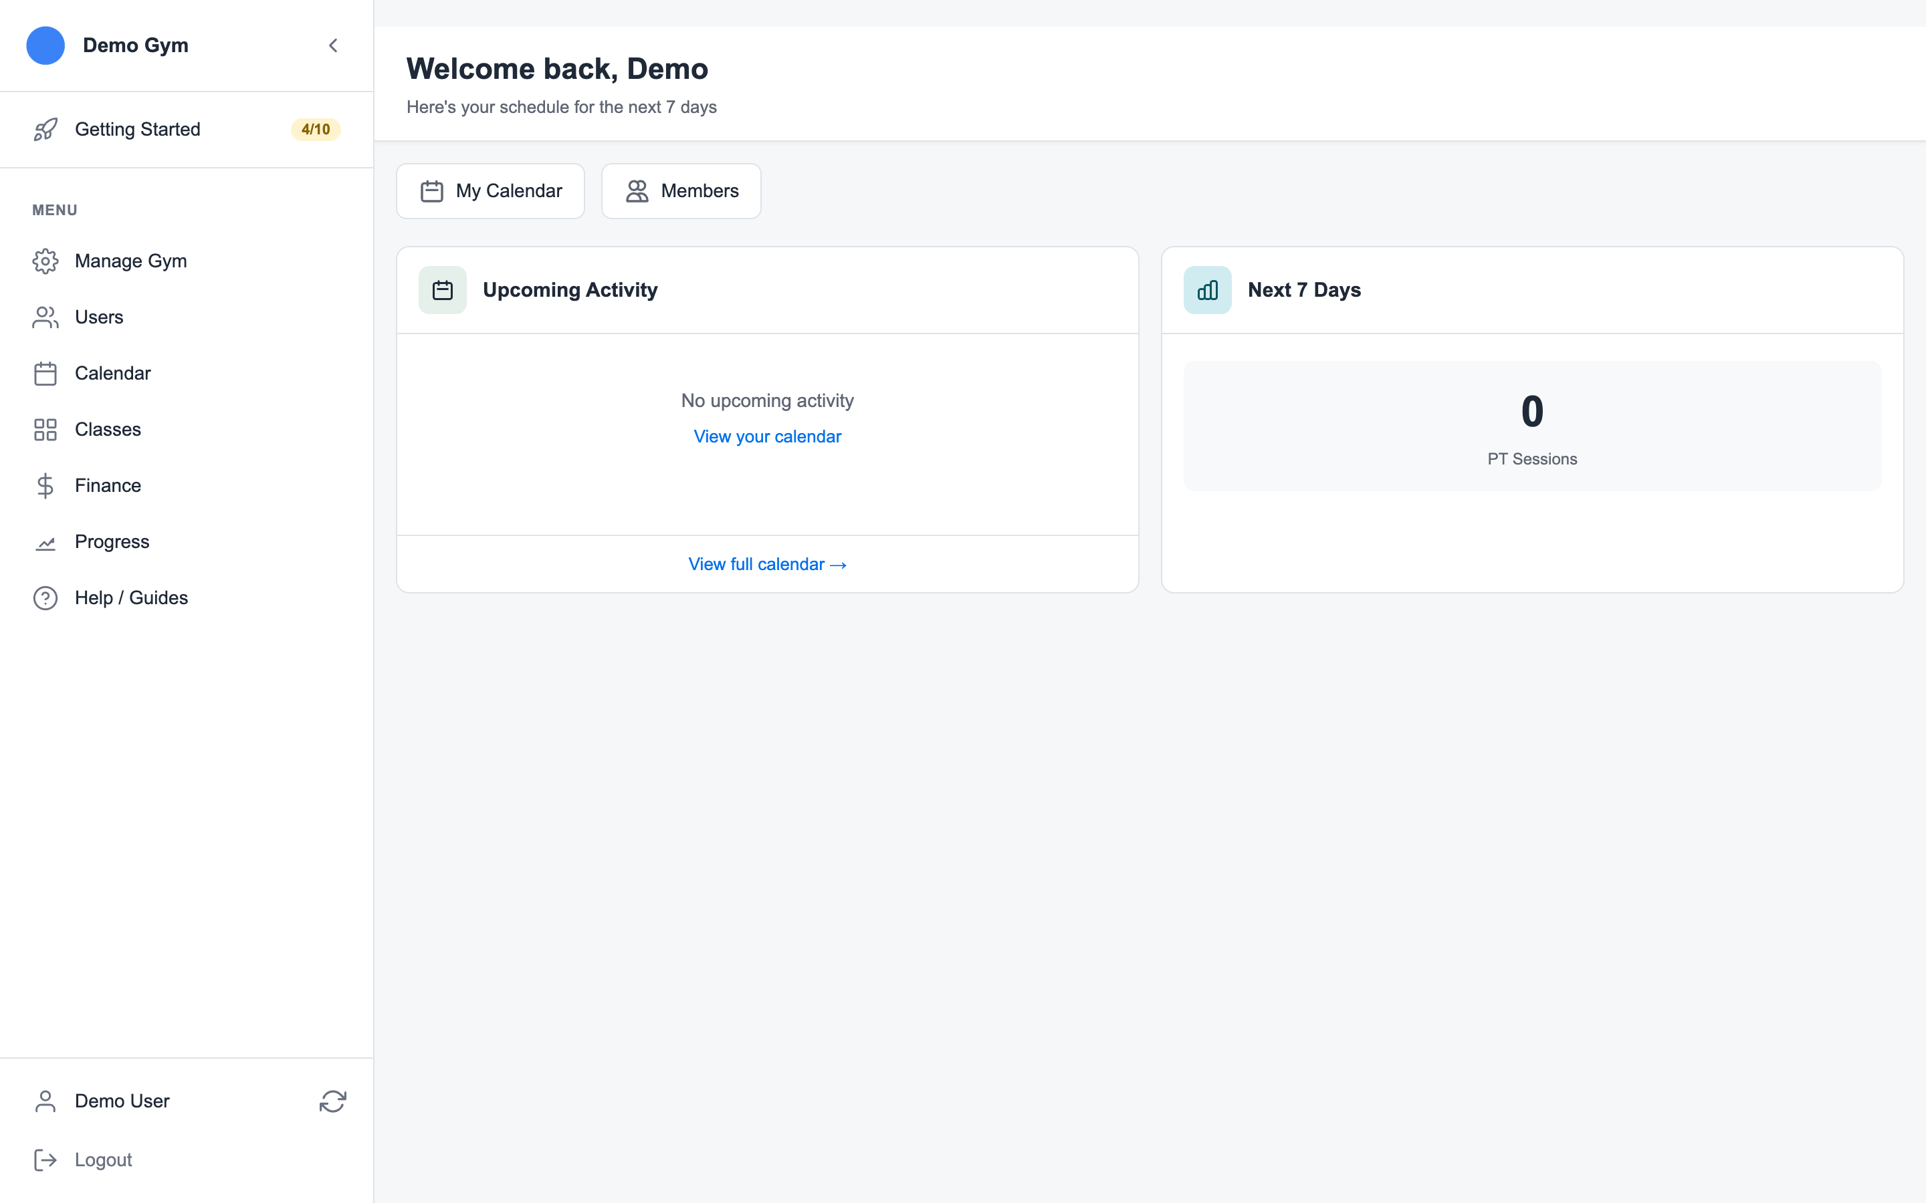Click the Logout arrow icon

pyautogui.click(x=45, y=1160)
